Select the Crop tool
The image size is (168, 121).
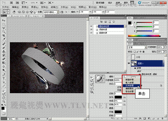click(4, 35)
